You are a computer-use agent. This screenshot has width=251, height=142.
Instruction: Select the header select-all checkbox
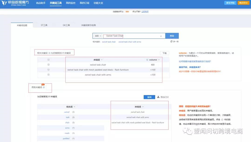(x=49, y=60)
